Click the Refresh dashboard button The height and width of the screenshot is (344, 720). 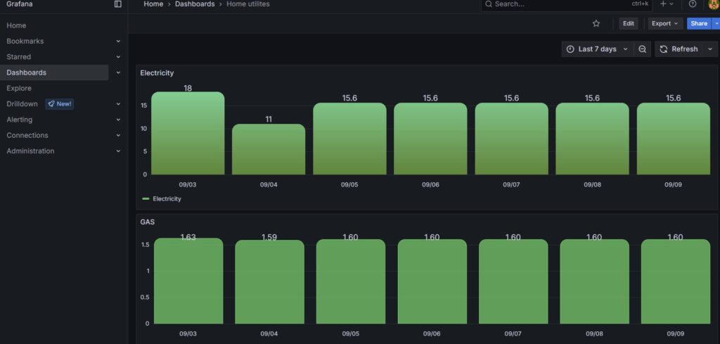(x=679, y=49)
